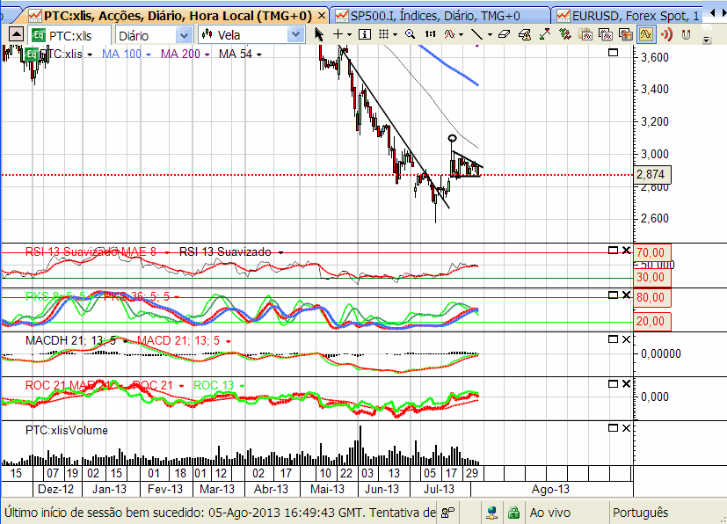Close the PKS stochastic panel
The image size is (727, 524).
pyautogui.click(x=626, y=295)
